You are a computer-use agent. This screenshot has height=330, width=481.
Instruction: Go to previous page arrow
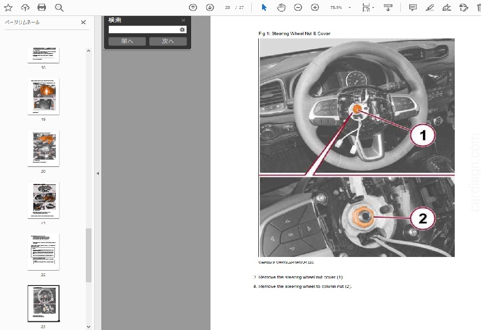coord(193,7)
